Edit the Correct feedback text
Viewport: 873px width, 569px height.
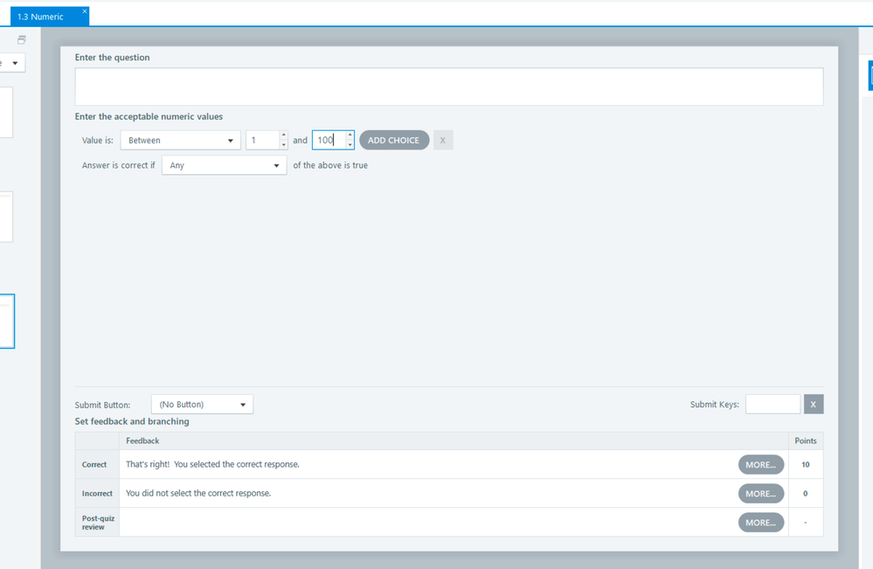coord(212,464)
